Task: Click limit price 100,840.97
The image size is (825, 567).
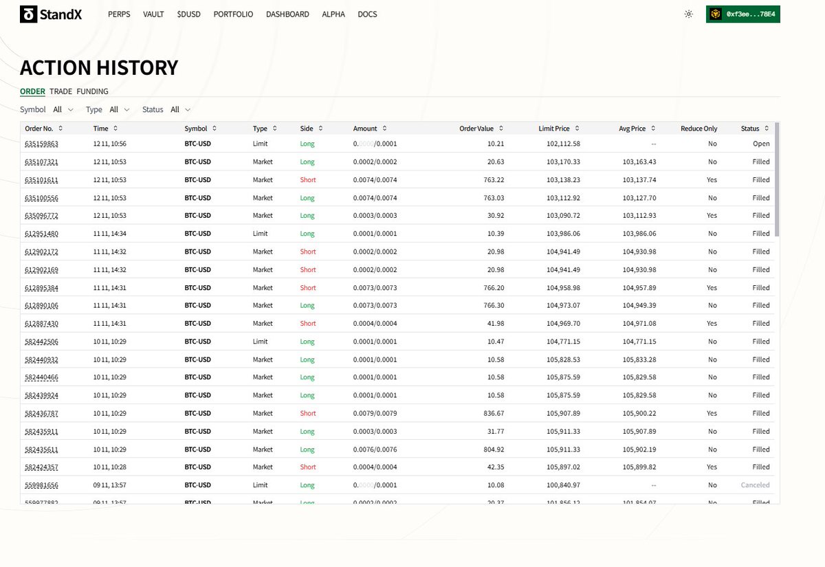Action: [563, 485]
